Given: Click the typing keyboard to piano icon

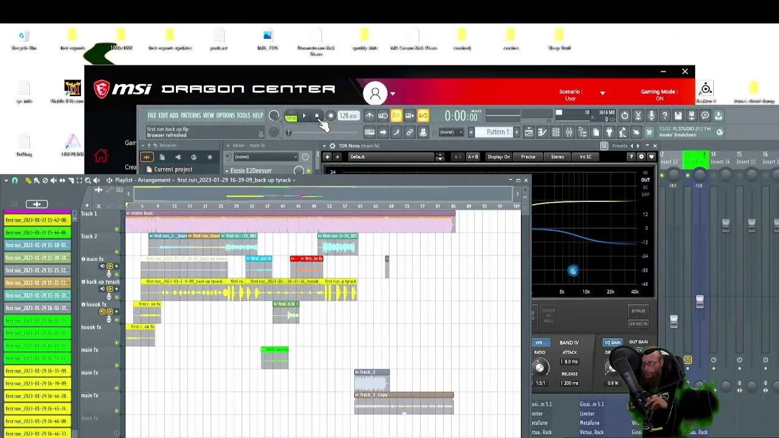Looking at the screenshot, I should point(369,132).
